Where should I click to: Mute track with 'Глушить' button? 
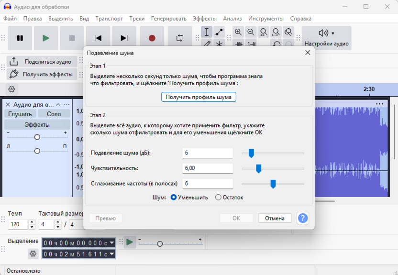[20, 114]
